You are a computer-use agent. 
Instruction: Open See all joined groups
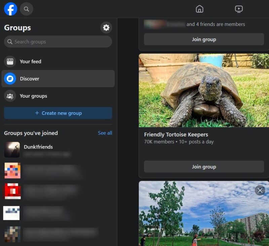pyautogui.click(x=105, y=133)
